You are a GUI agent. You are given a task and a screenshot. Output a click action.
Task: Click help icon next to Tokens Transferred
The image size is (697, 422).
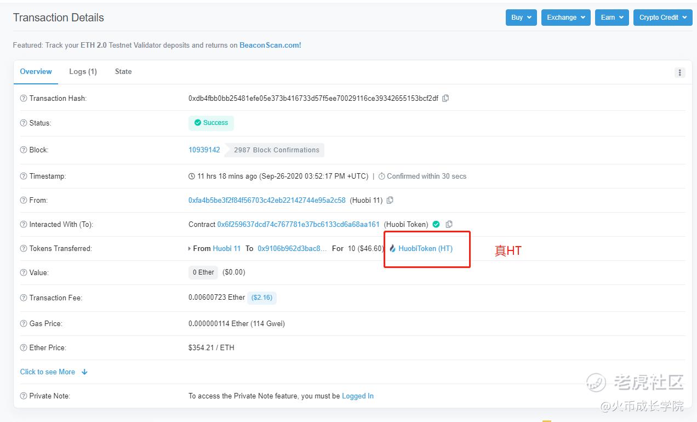point(24,249)
